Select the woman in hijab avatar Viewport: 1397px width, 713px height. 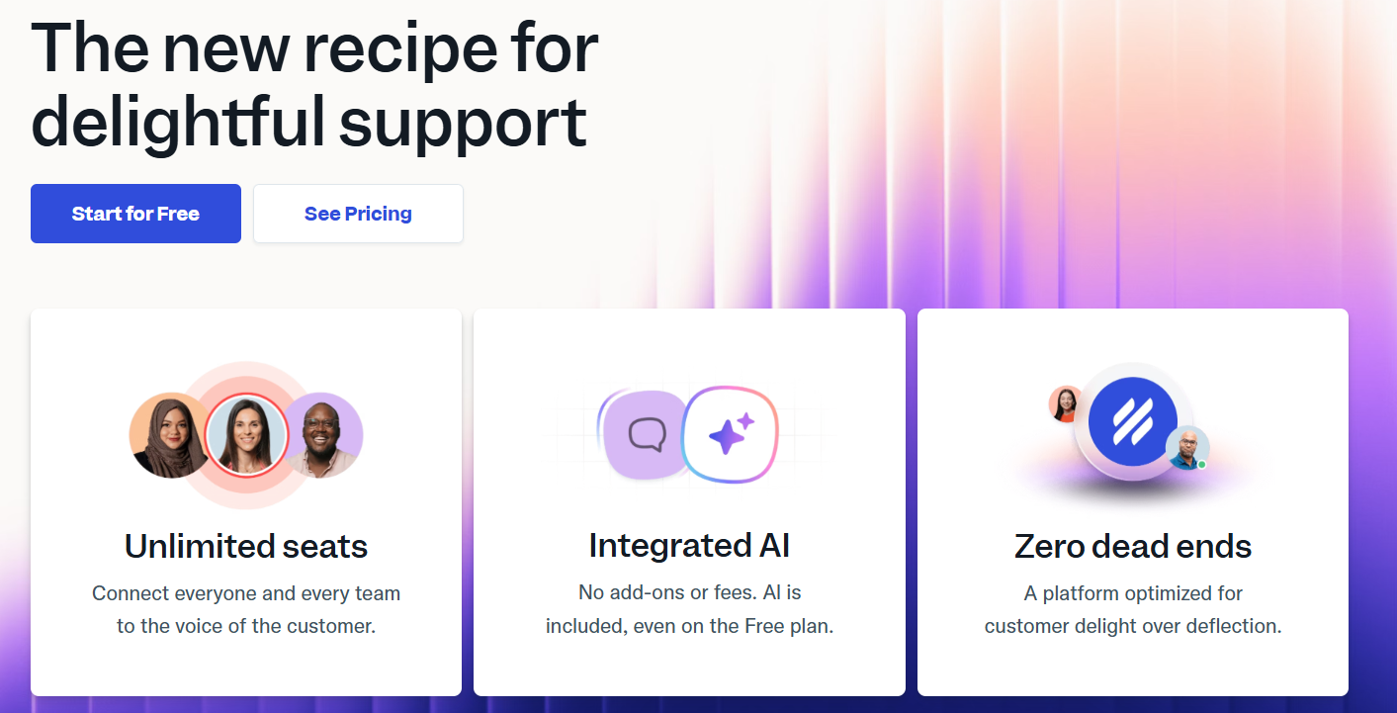[169, 435]
